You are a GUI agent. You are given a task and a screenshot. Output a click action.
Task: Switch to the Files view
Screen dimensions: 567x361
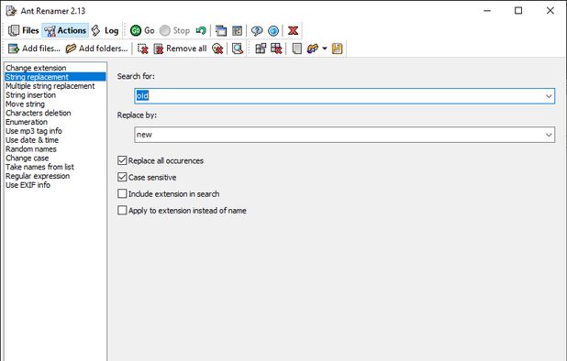click(x=24, y=30)
